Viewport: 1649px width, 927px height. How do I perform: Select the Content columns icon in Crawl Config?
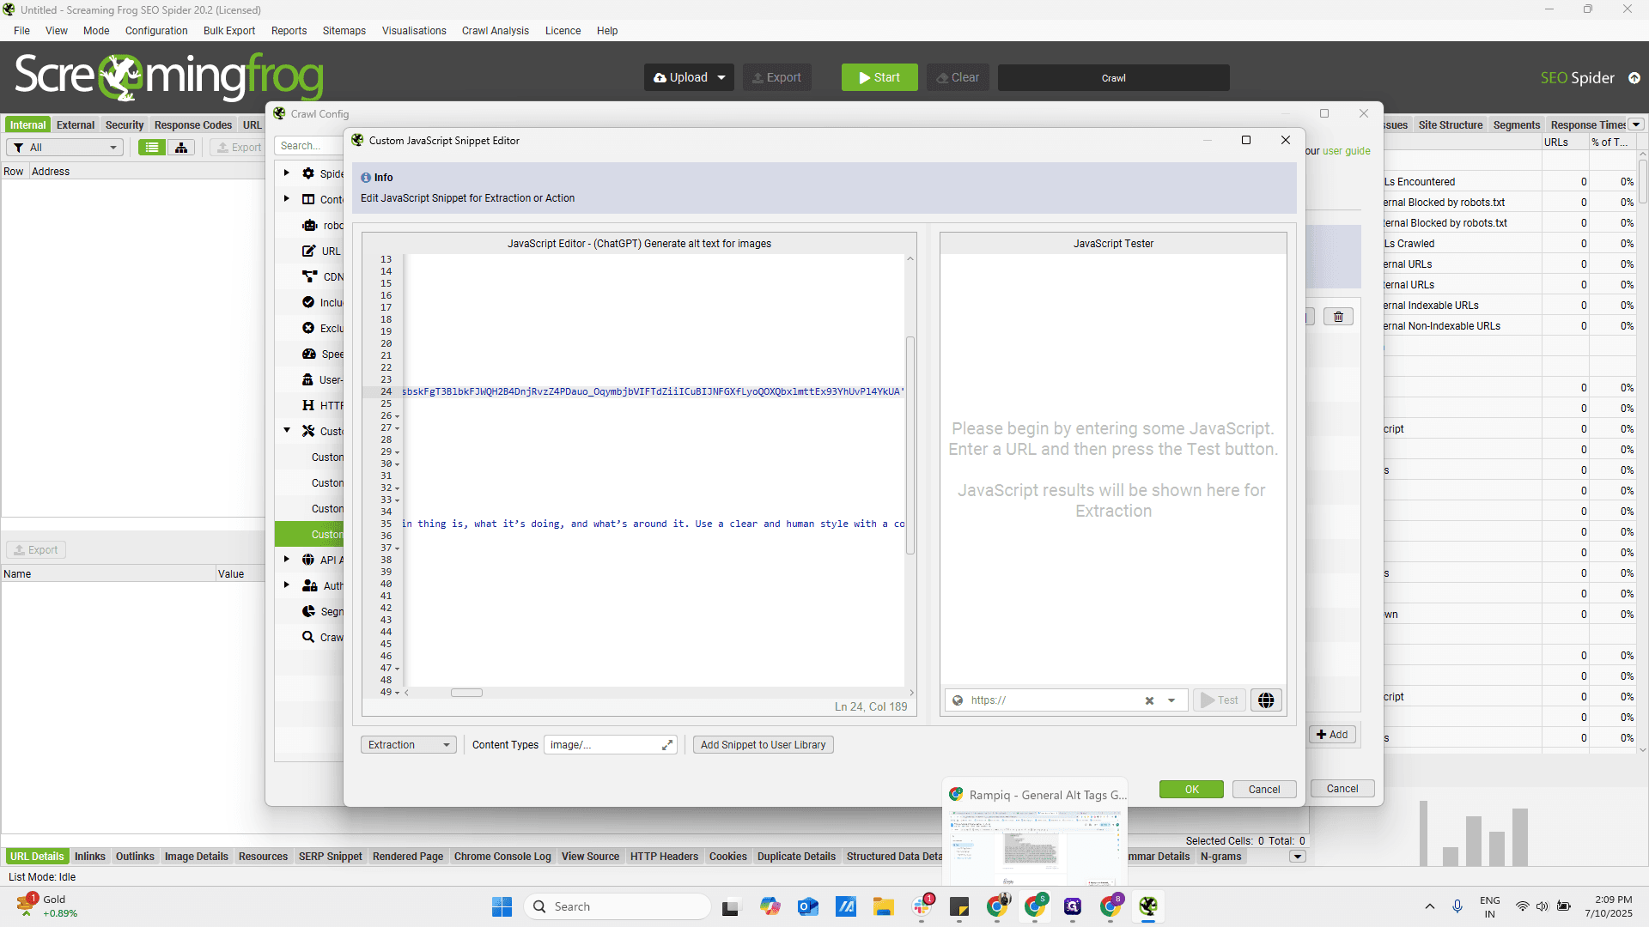coord(308,199)
